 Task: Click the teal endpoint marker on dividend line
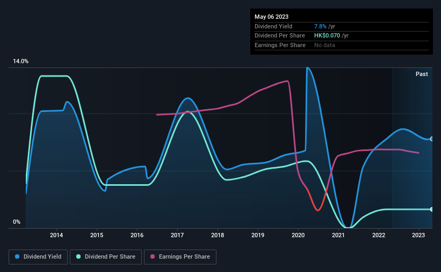click(432, 209)
